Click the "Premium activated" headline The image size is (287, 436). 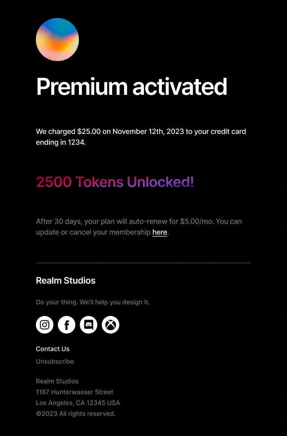click(132, 87)
